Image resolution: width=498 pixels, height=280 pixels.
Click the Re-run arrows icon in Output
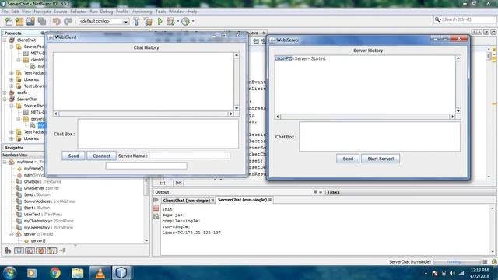(156, 200)
